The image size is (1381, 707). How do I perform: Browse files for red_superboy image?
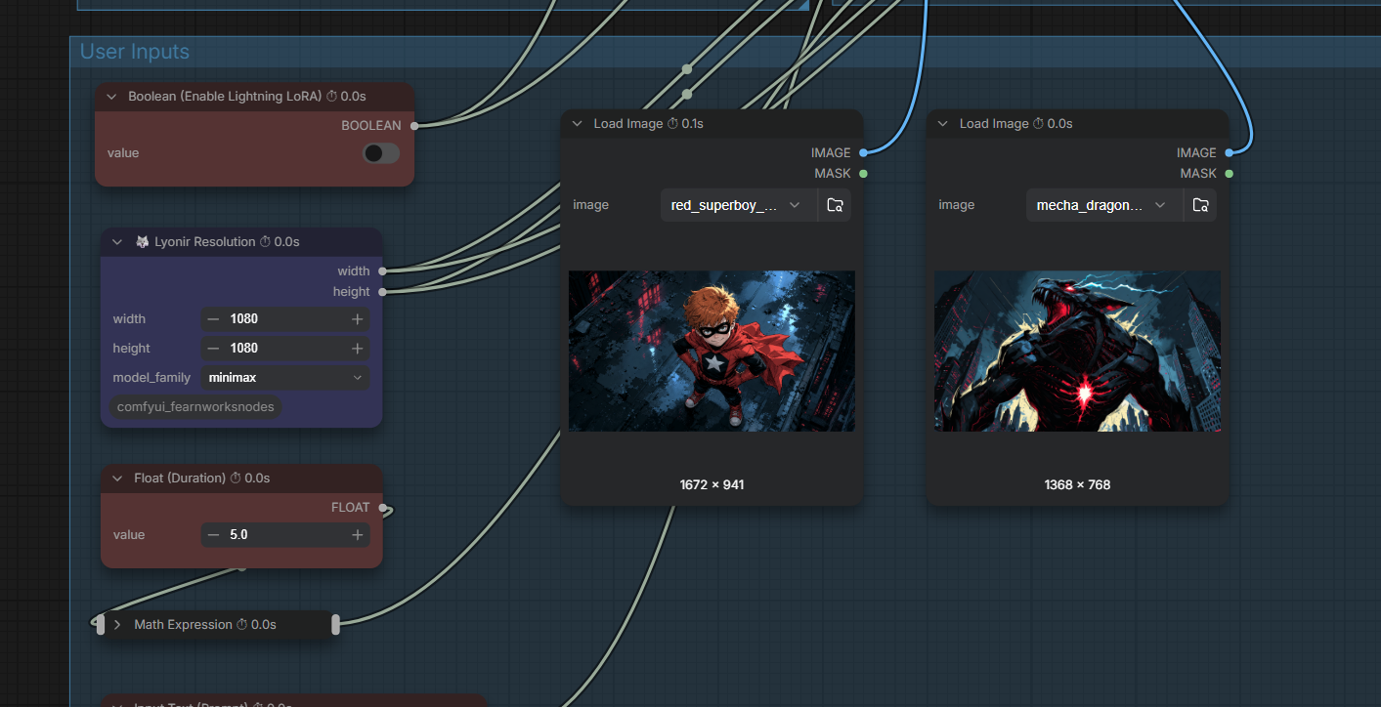[835, 205]
